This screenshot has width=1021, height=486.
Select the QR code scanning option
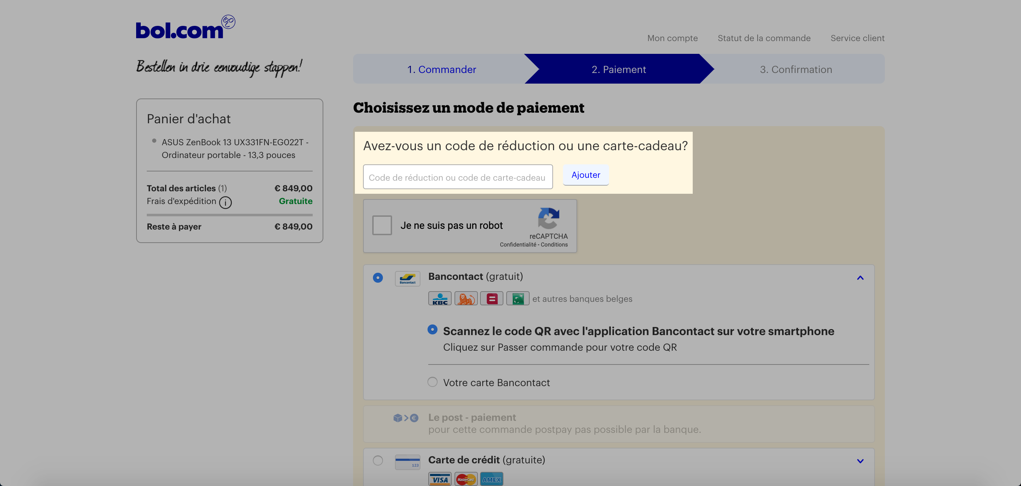click(x=433, y=329)
